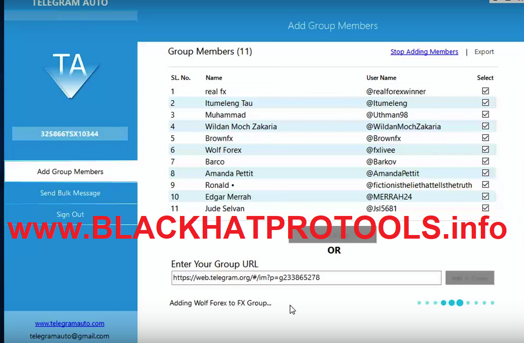Click the User Name column header

pyautogui.click(x=381, y=78)
